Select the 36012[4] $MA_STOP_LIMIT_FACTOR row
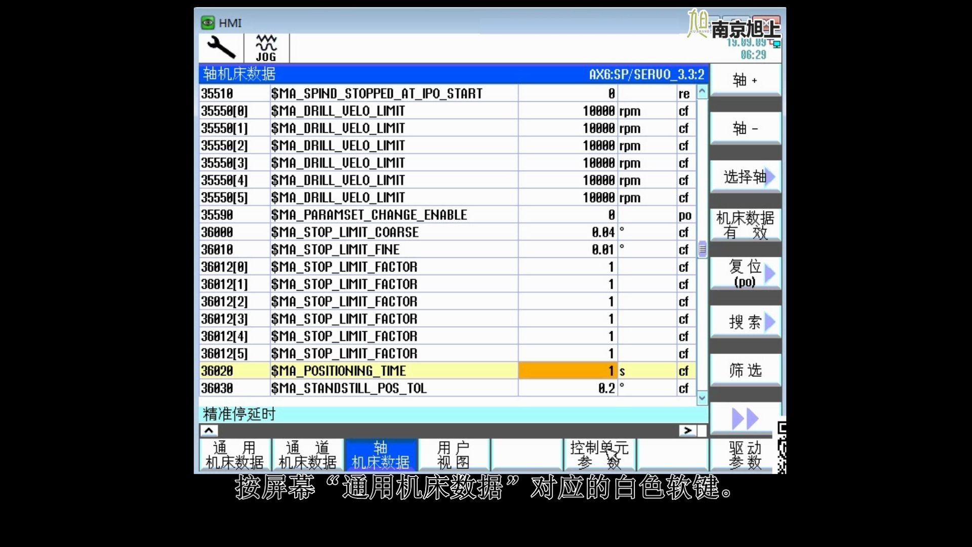 click(x=448, y=336)
